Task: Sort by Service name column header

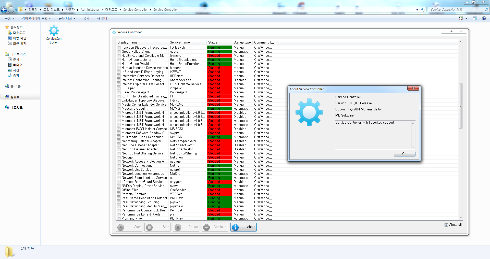Action: tap(188, 42)
